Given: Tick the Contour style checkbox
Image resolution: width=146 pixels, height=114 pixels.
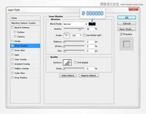Looking at the screenshot, I should (x=15, y=32).
